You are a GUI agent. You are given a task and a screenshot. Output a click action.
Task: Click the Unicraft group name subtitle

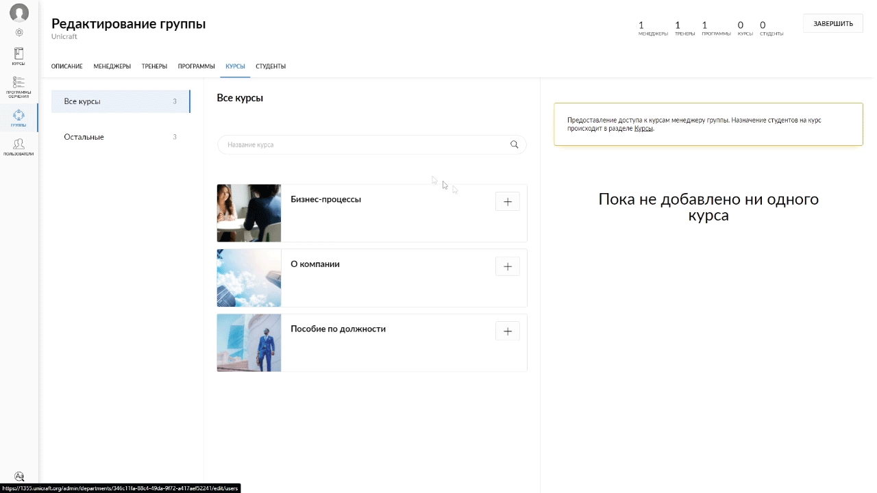click(x=64, y=37)
